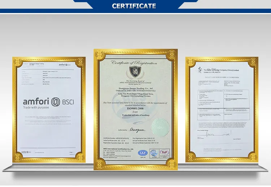Click the blue IAF accreditation logo
The height and width of the screenshot is (187, 271).
click(143, 153)
